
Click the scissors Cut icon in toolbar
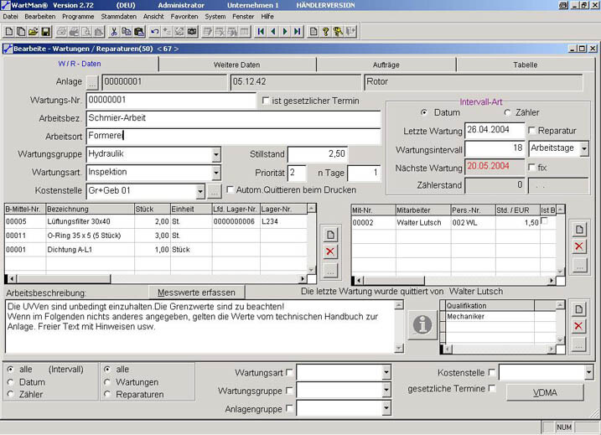114,32
